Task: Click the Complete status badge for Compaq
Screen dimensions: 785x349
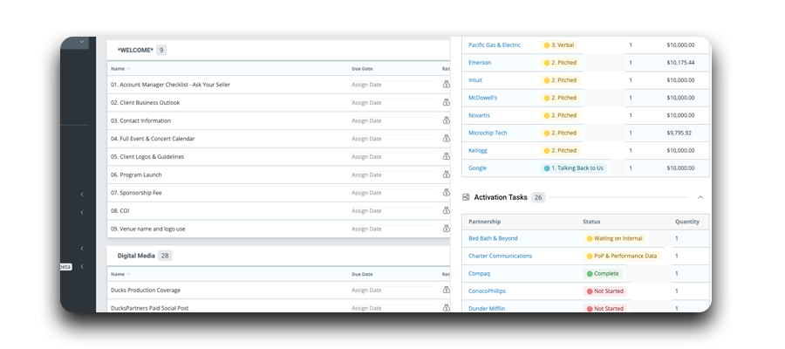Action: coord(603,273)
